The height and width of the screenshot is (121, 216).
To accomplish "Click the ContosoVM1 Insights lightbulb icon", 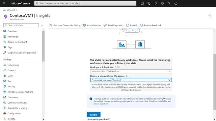I will 6,16.
